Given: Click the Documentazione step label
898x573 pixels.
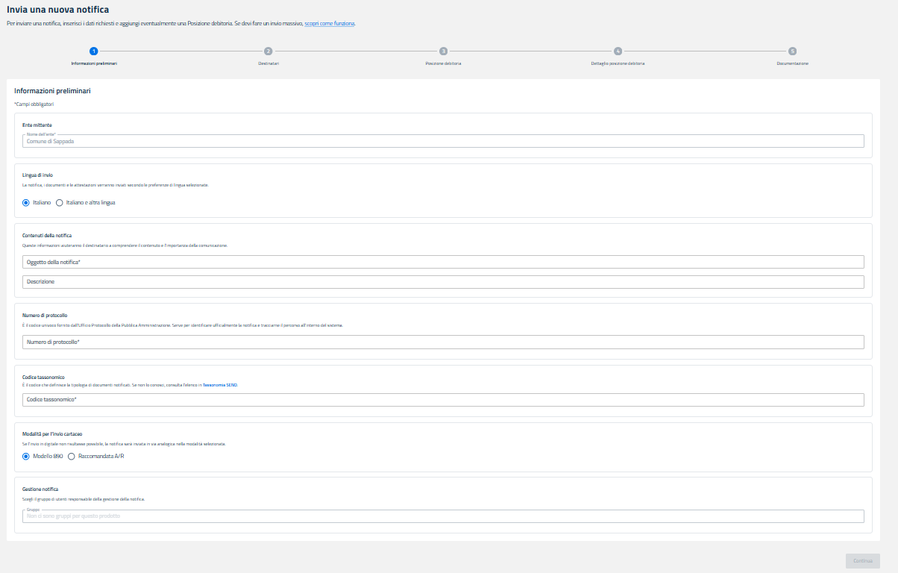Looking at the screenshot, I should click(792, 63).
